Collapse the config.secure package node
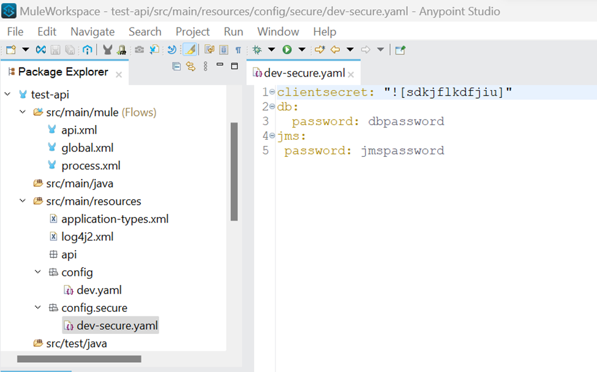This screenshot has height=372, width=597. pyautogui.click(x=38, y=308)
